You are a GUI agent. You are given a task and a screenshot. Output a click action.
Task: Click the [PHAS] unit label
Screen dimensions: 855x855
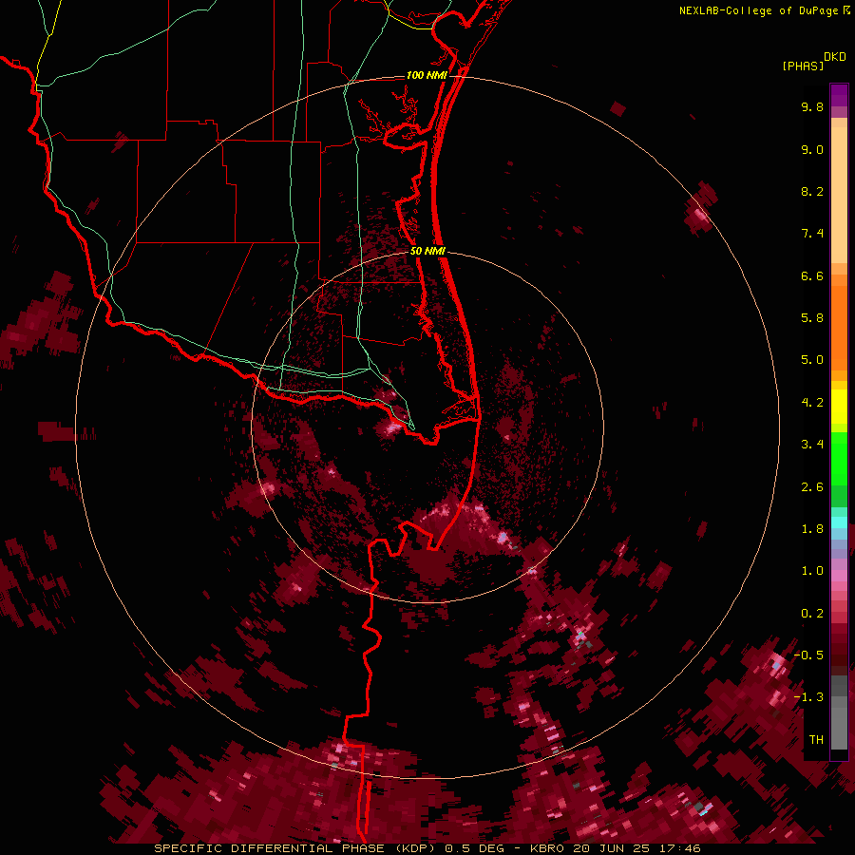tap(803, 66)
